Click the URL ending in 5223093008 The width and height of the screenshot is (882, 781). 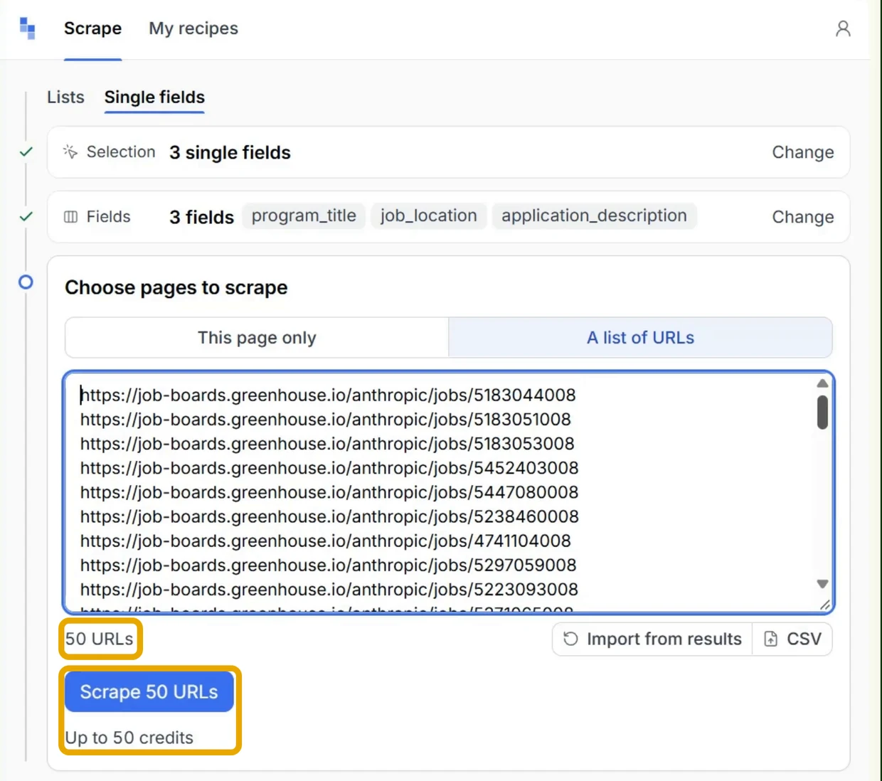[329, 589]
